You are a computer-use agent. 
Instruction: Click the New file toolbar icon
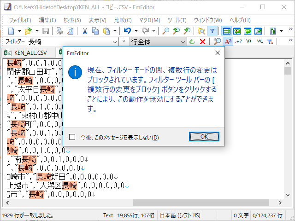[11, 31]
